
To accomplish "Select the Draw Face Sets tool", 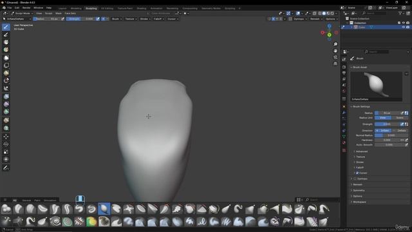I will [x=6, y=50].
